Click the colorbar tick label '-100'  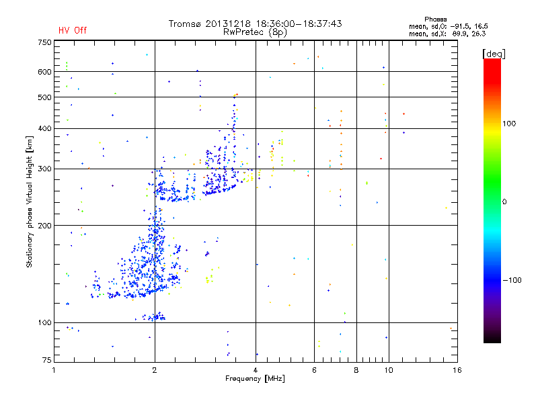pyautogui.click(x=512, y=280)
